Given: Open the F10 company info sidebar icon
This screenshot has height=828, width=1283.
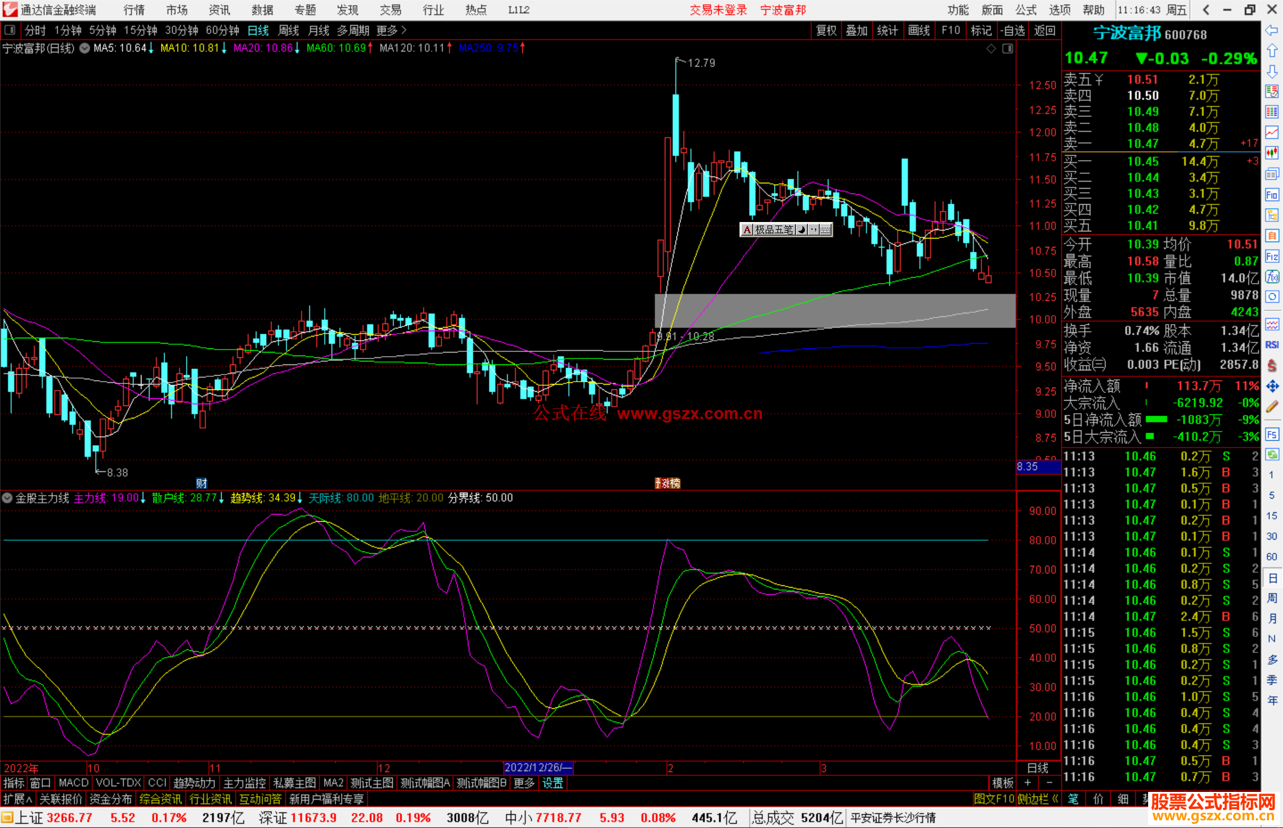Looking at the screenshot, I should [x=1272, y=195].
